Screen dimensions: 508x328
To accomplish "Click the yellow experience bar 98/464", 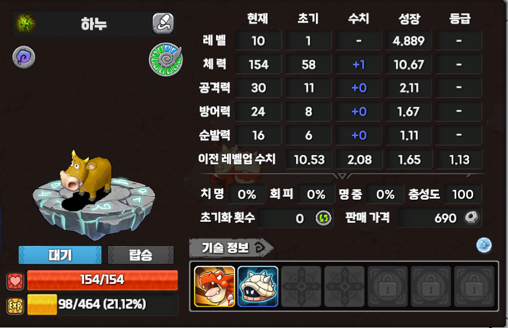I will pyautogui.click(x=102, y=304).
